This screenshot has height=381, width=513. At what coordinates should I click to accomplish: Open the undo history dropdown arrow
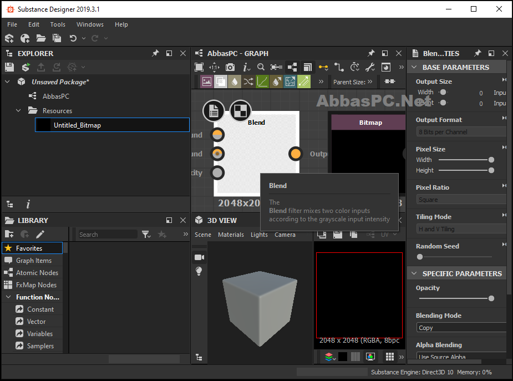[x=84, y=38]
